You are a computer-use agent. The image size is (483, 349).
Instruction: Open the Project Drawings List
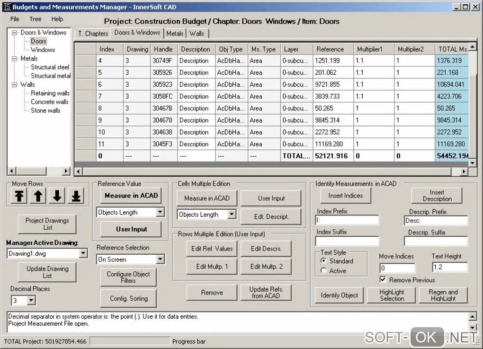47,224
